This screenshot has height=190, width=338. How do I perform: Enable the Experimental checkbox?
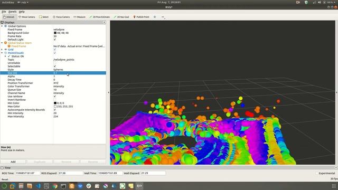[317, 173]
